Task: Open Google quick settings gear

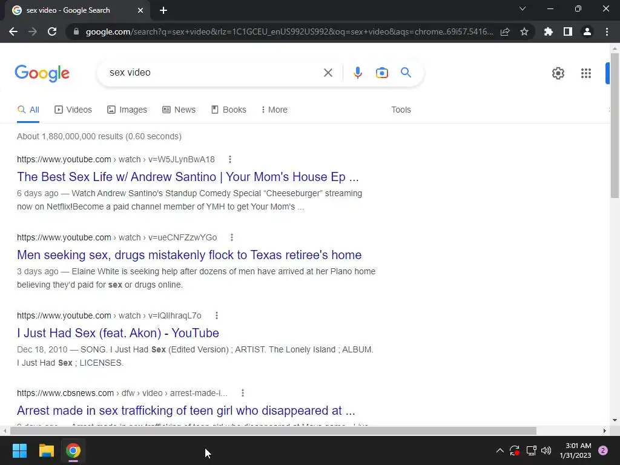Action: pyautogui.click(x=558, y=73)
